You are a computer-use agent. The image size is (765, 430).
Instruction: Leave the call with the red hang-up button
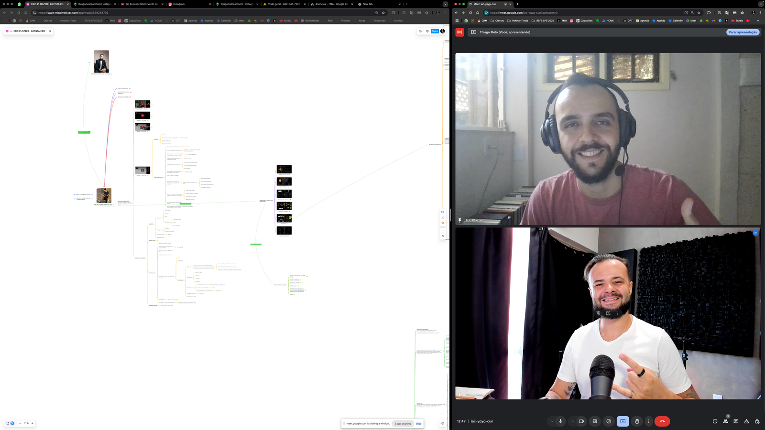662,421
